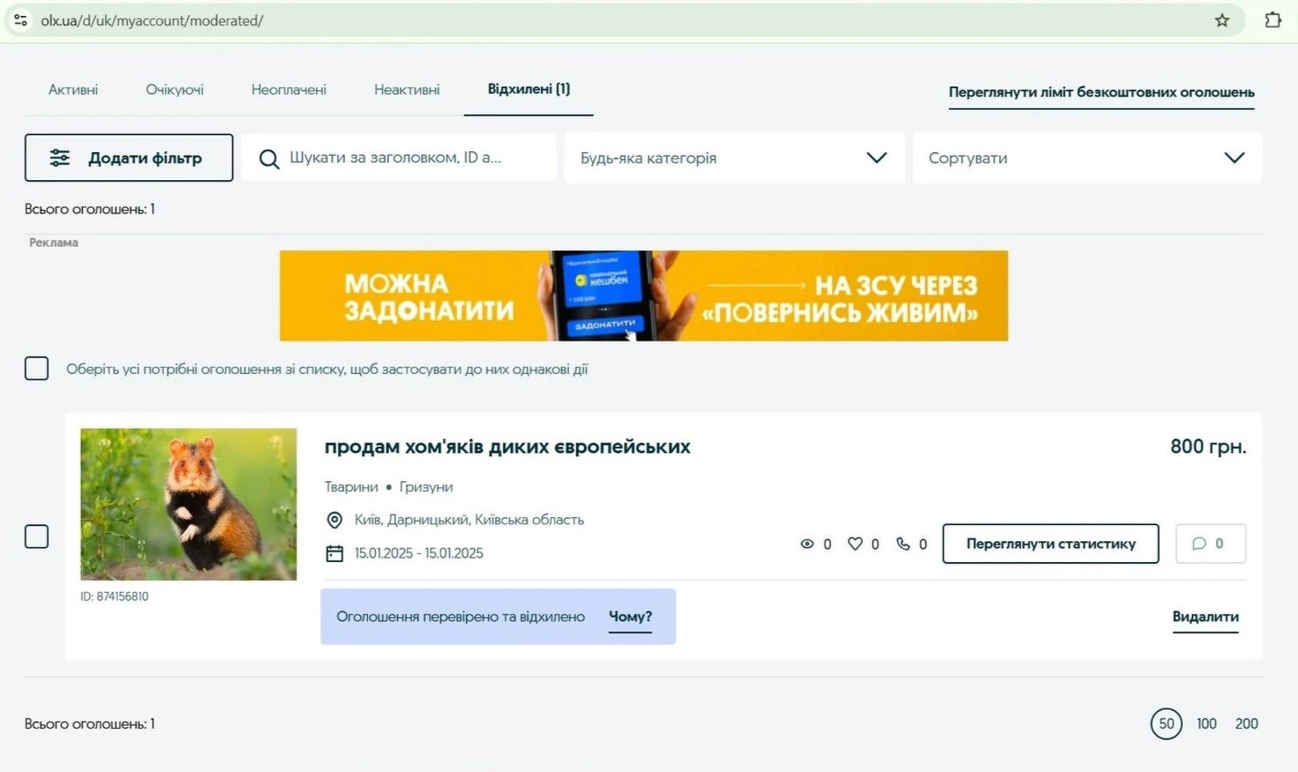Open the Будь-яка категорія dropdown

732,158
